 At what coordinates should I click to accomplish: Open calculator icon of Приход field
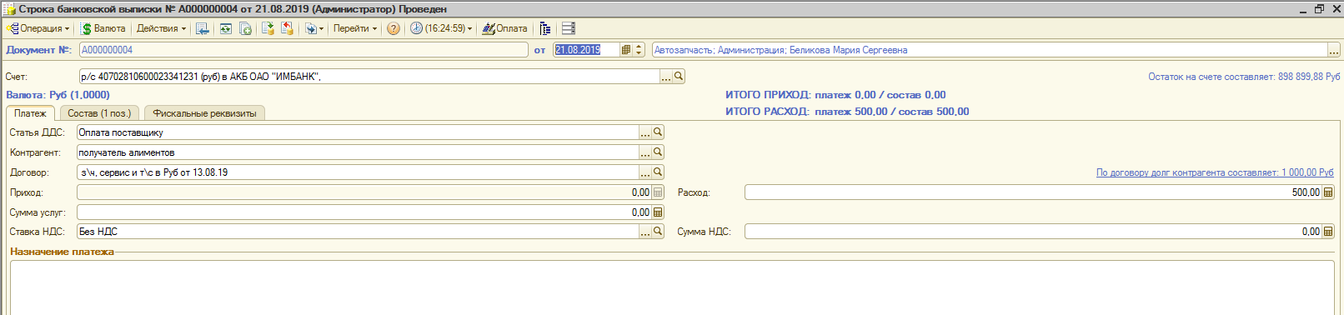(658, 192)
